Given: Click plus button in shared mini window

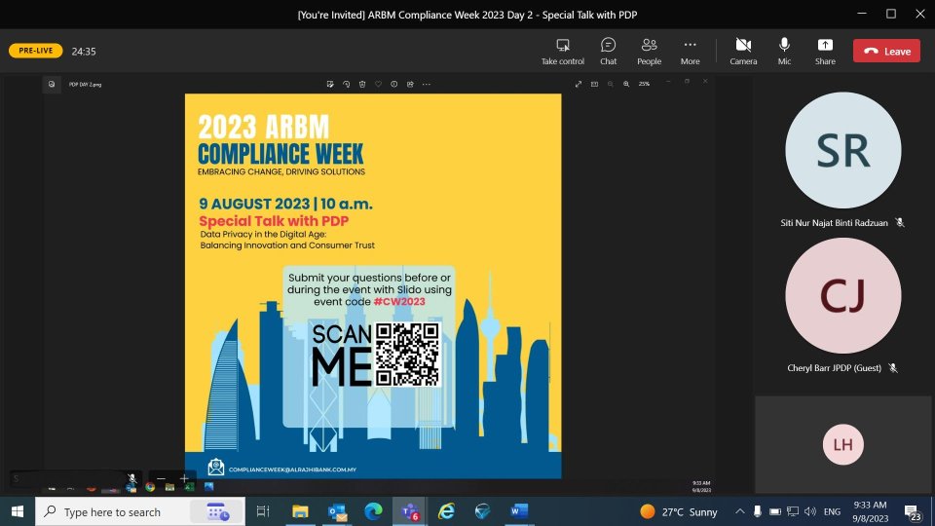Looking at the screenshot, I should point(184,478).
